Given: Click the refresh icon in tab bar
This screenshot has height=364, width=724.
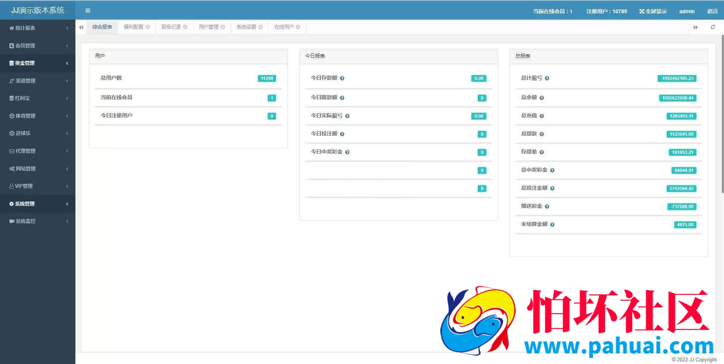Looking at the screenshot, I should (713, 27).
